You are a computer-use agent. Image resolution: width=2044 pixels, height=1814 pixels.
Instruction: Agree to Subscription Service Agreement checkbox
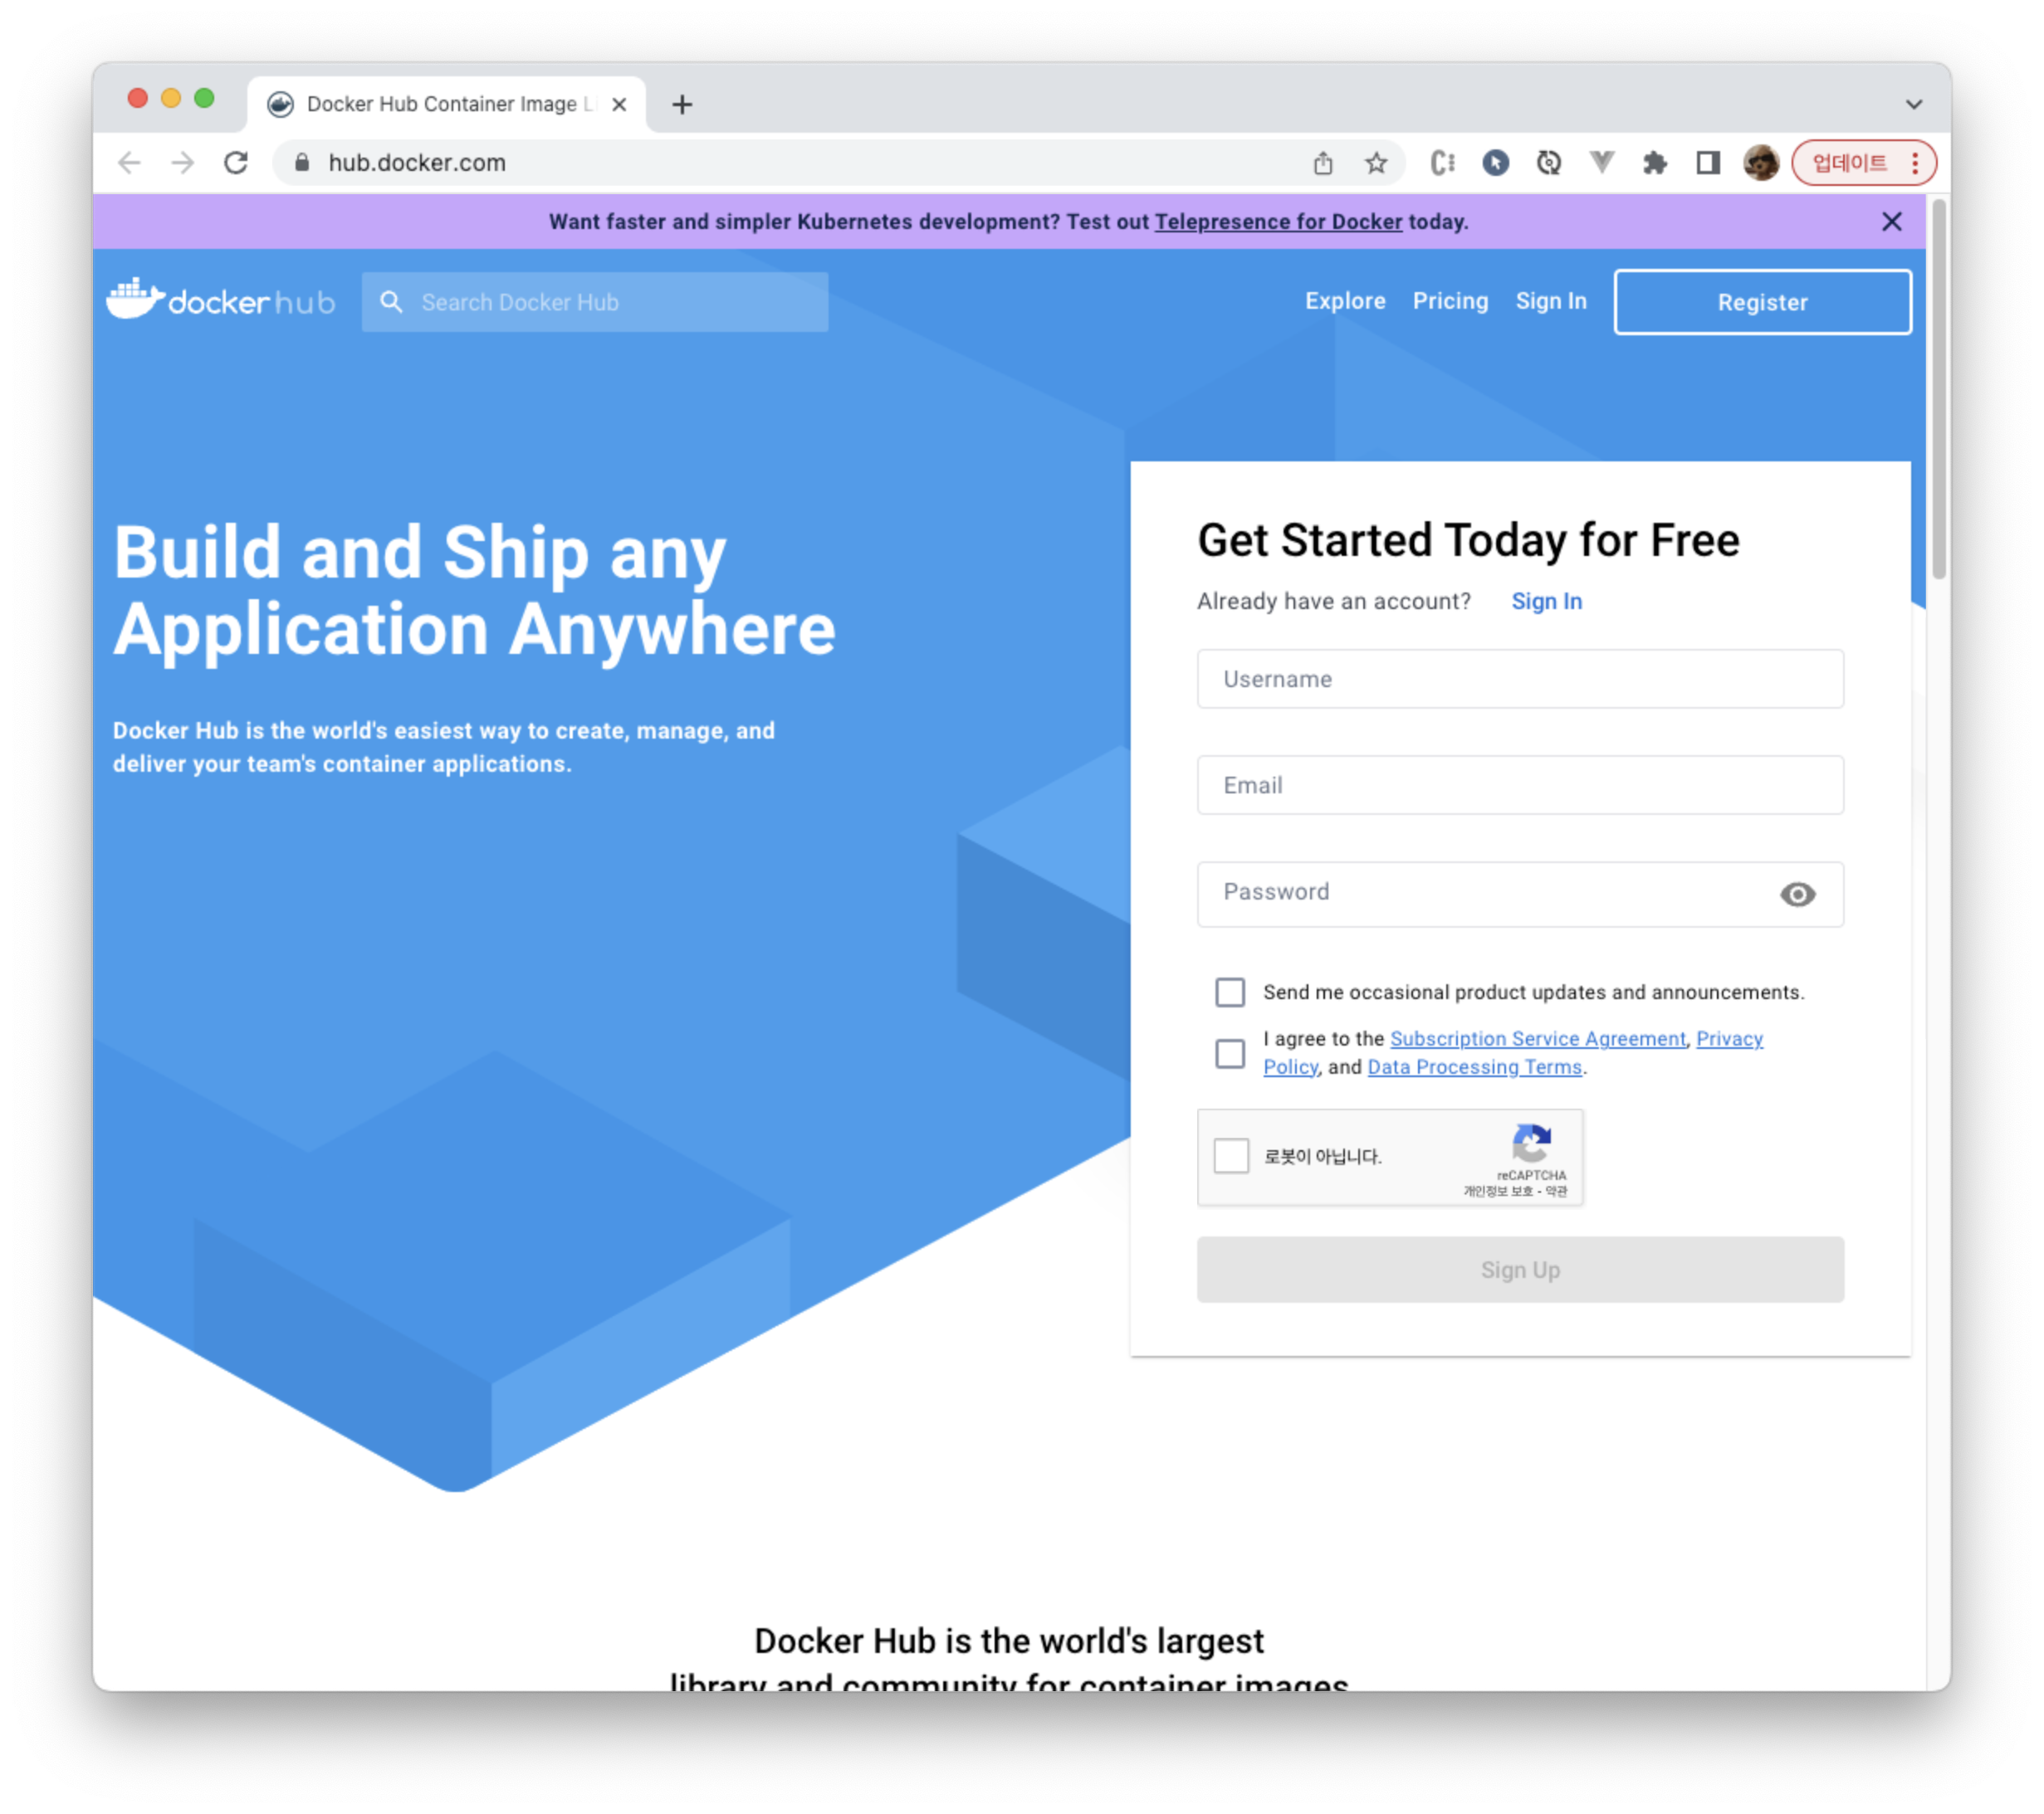1230,1053
